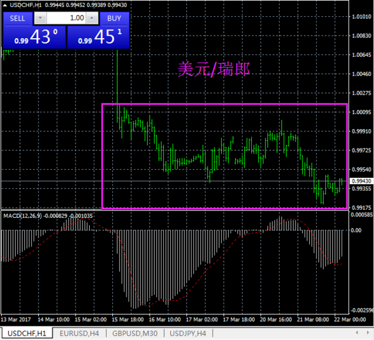This screenshot has width=374, height=340.
Task: Click the SELL button
Action: click(17, 18)
